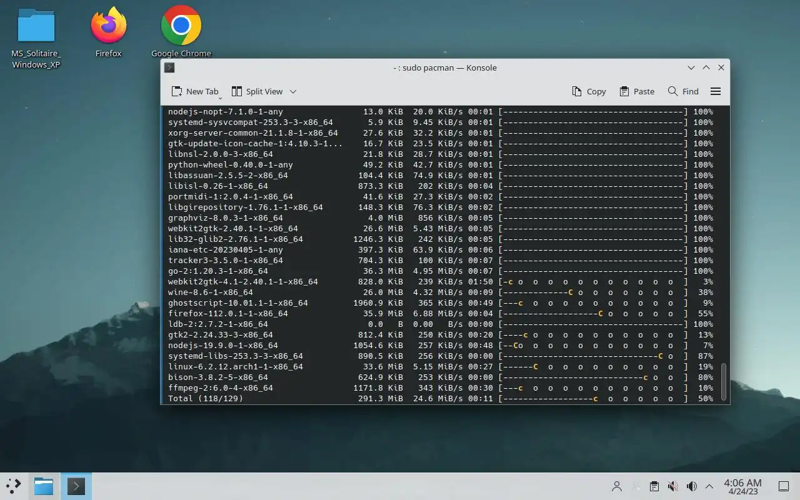Click the text 'portmidi-1:2.0.4-1-x86_64'
Image resolution: width=800 pixels, height=500 pixels.
[231, 197]
